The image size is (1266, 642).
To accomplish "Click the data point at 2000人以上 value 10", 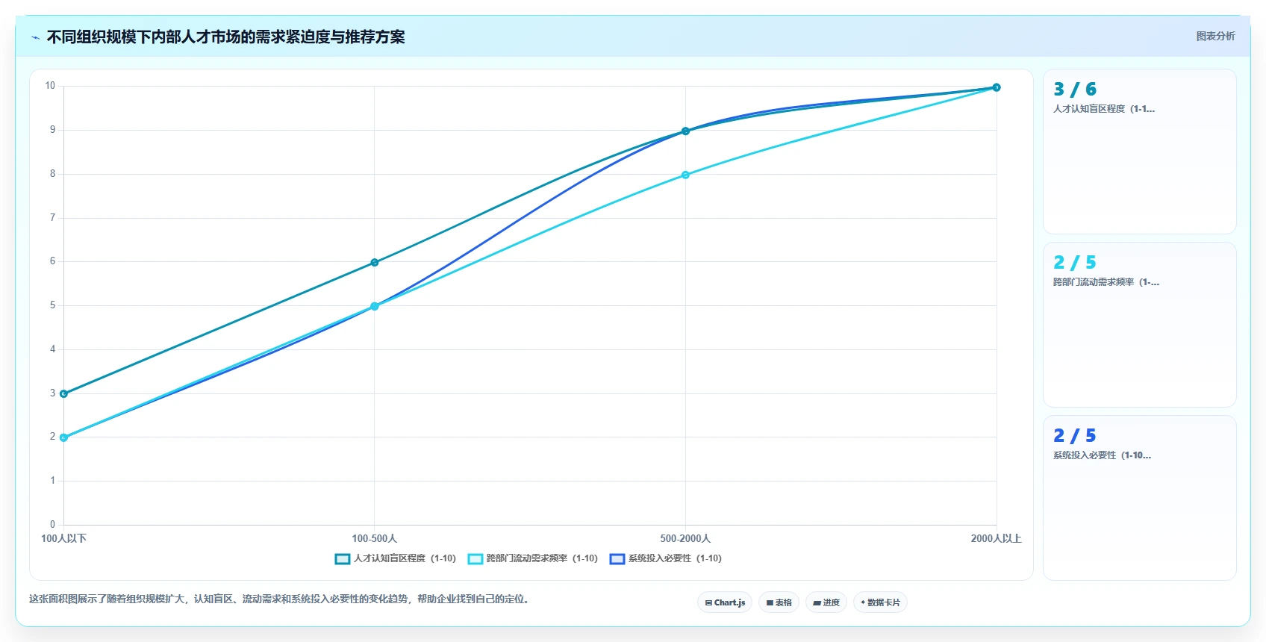I will (997, 87).
